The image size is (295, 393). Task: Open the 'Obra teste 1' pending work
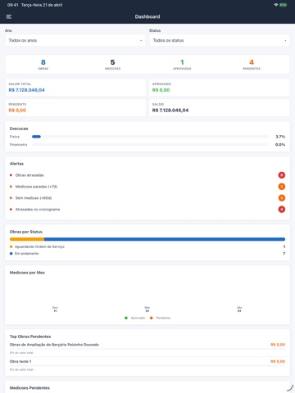(x=20, y=361)
